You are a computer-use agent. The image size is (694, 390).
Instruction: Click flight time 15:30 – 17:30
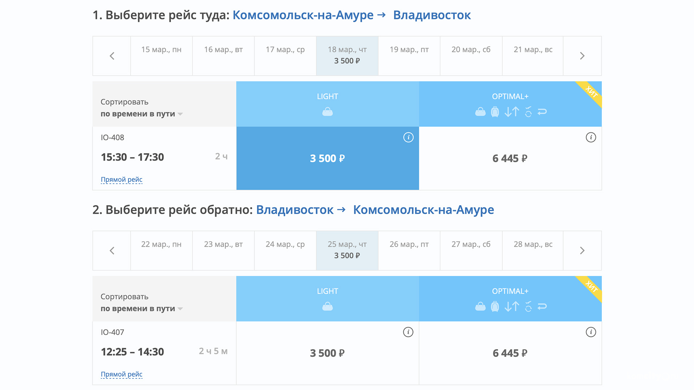click(x=132, y=157)
